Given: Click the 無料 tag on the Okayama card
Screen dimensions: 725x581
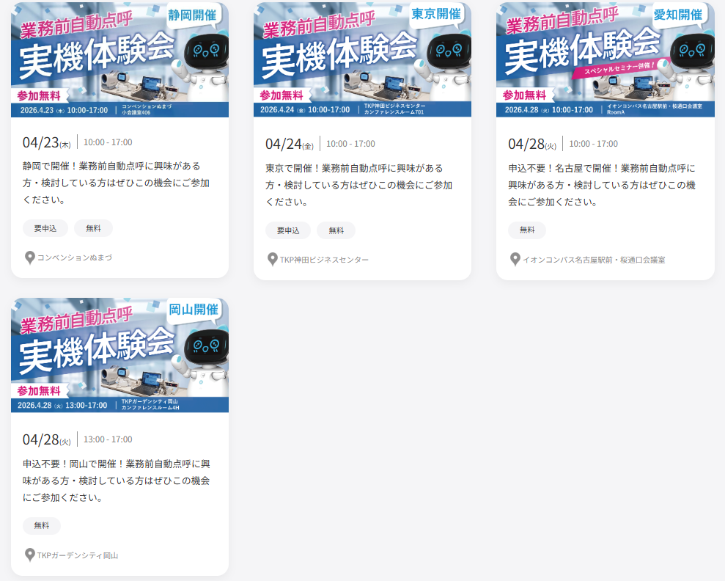Looking at the screenshot, I should (x=42, y=526).
